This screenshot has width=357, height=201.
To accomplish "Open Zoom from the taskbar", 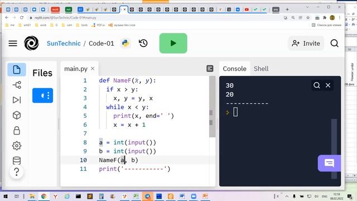I will 194,196.
